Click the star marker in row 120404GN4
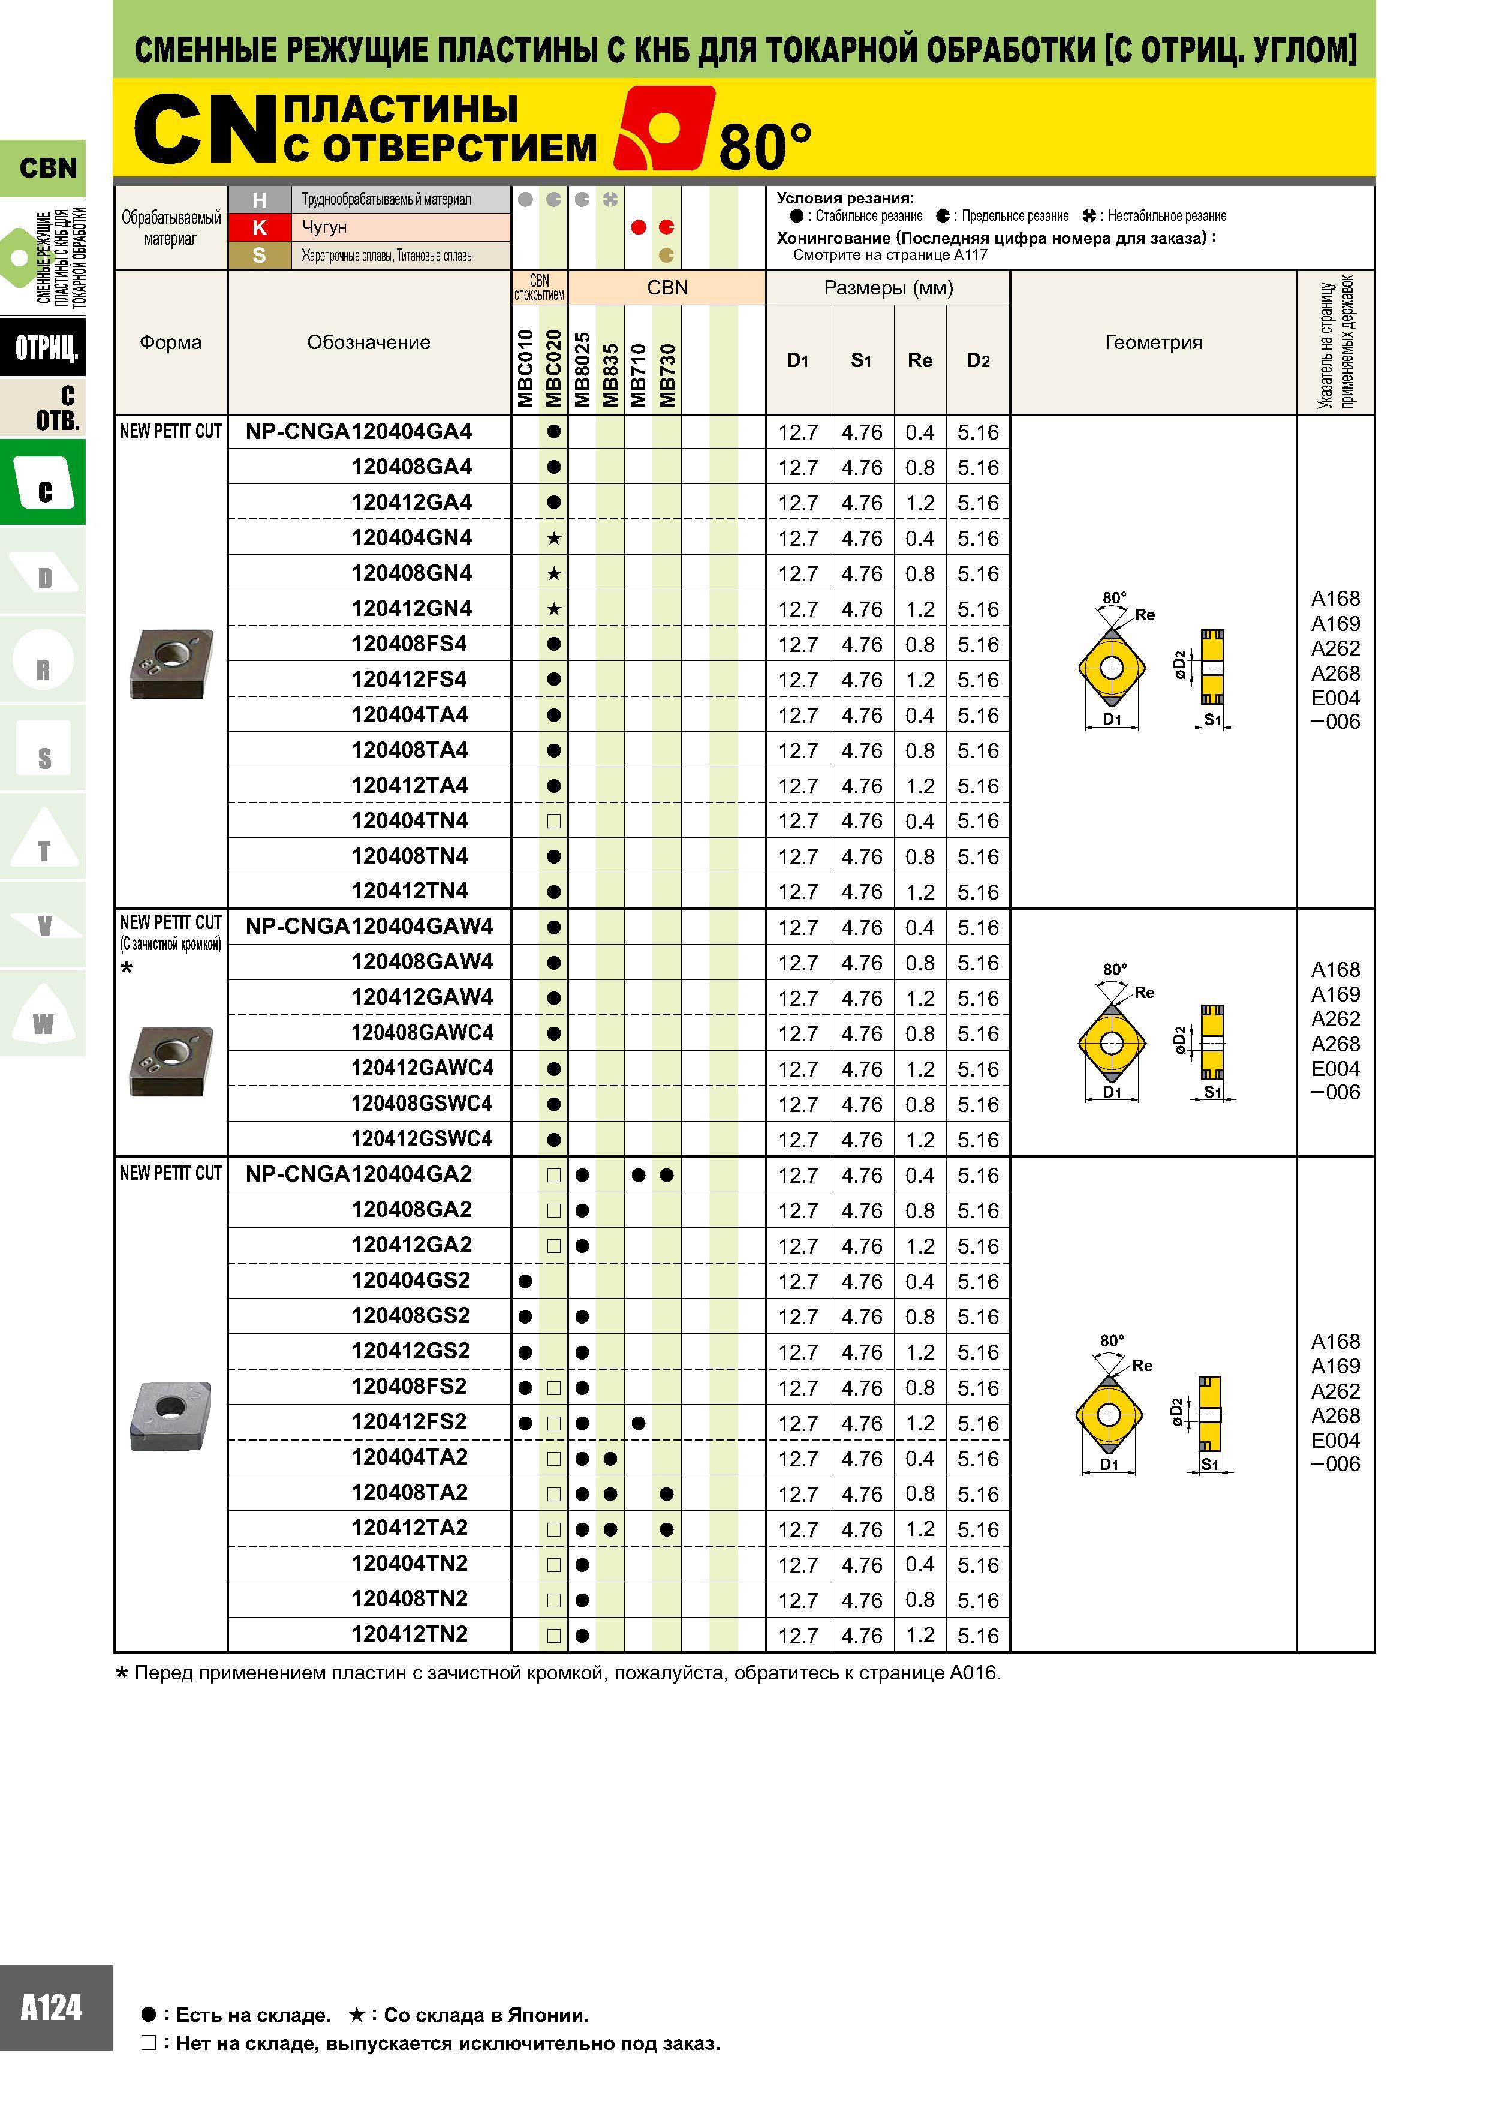Image resolution: width=1487 pixels, height=2104 pixels. (x=553, y=538)
